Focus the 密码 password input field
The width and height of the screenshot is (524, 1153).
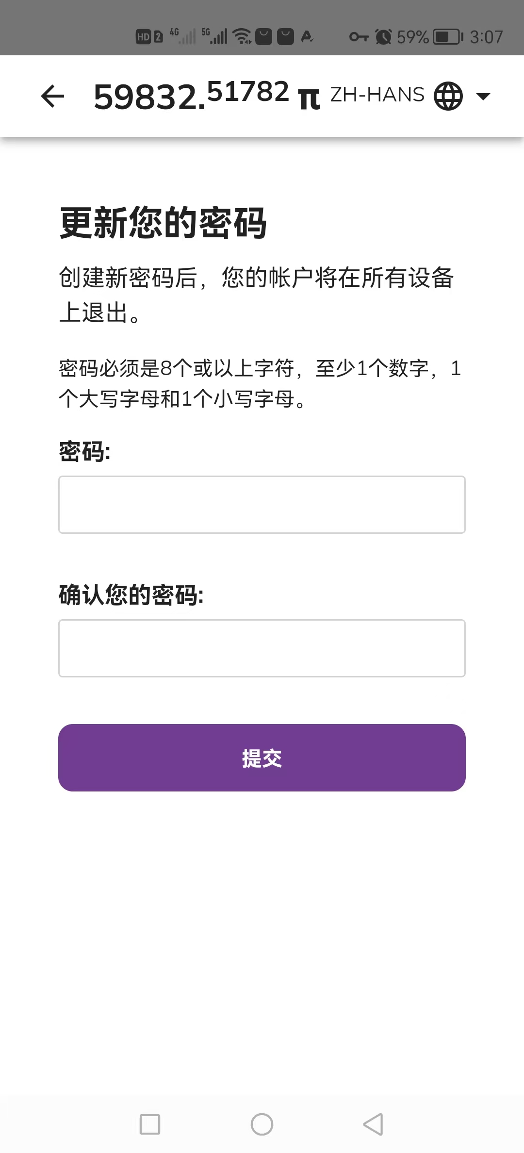coord(262,505)
